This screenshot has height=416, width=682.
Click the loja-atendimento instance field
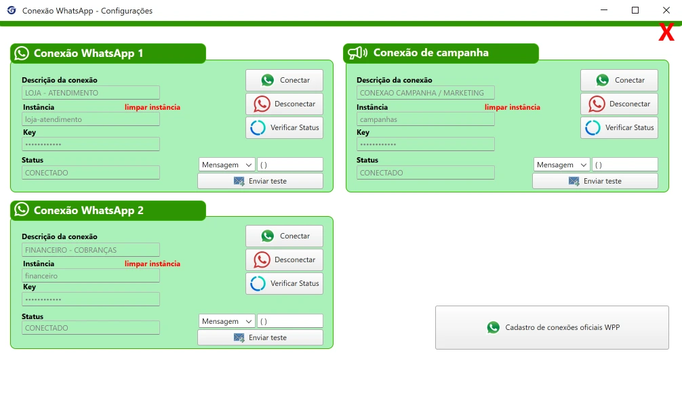(90, 119)
